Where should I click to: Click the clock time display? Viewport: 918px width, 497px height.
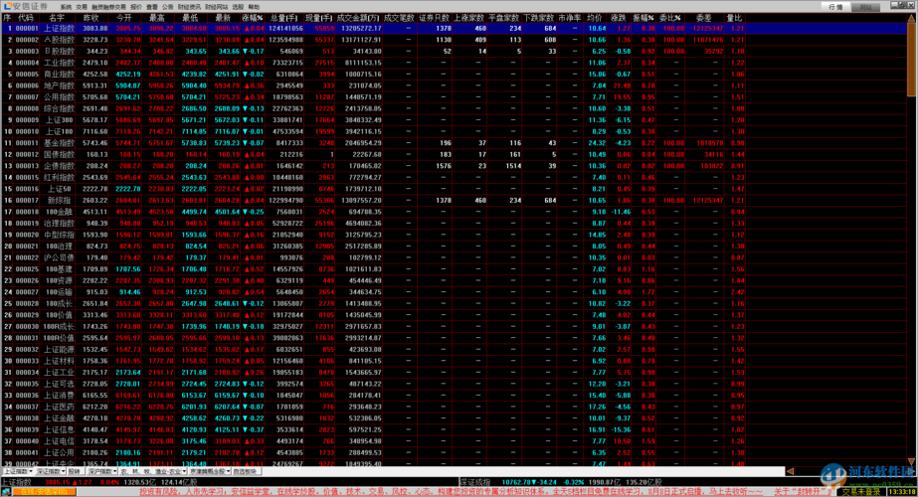pyautogui.click(x=902, y=492)
